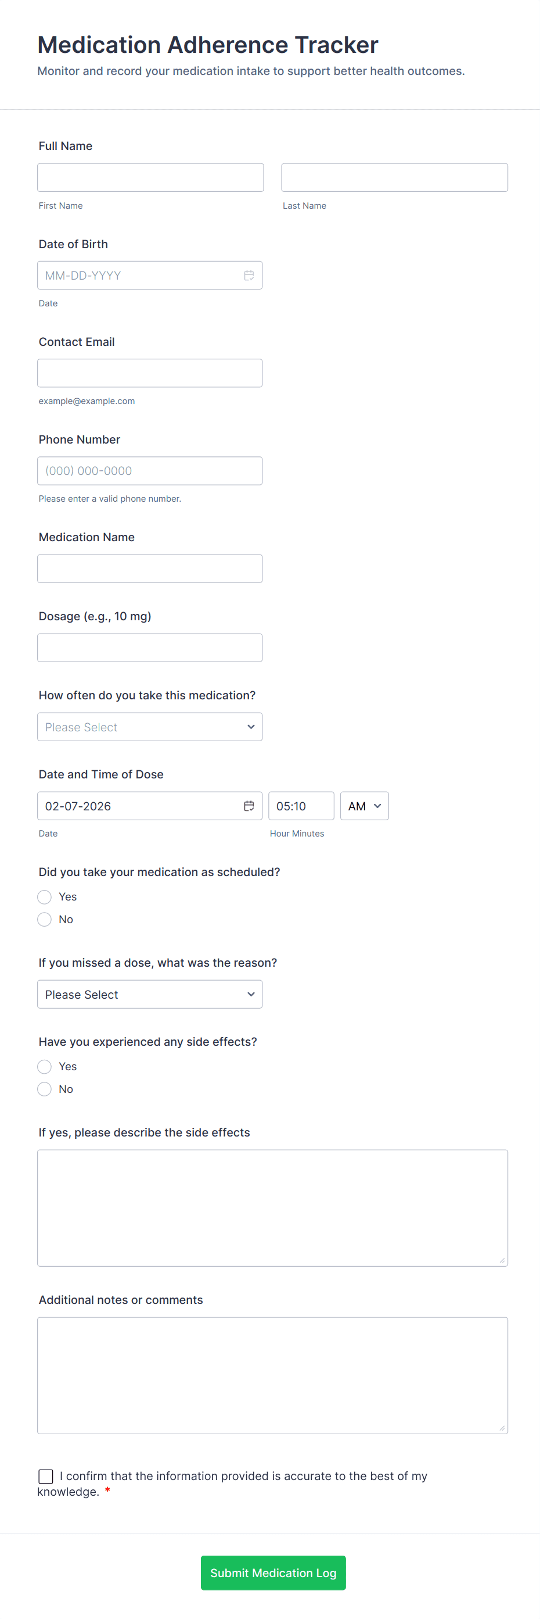Viewport: 540px width, 1619px height.
Task: Click the Dosage input field
Action: [x=149, y=648]
